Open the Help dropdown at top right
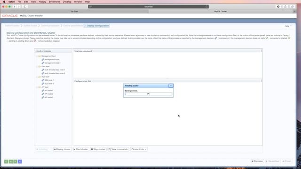 [x=288, y=26]
